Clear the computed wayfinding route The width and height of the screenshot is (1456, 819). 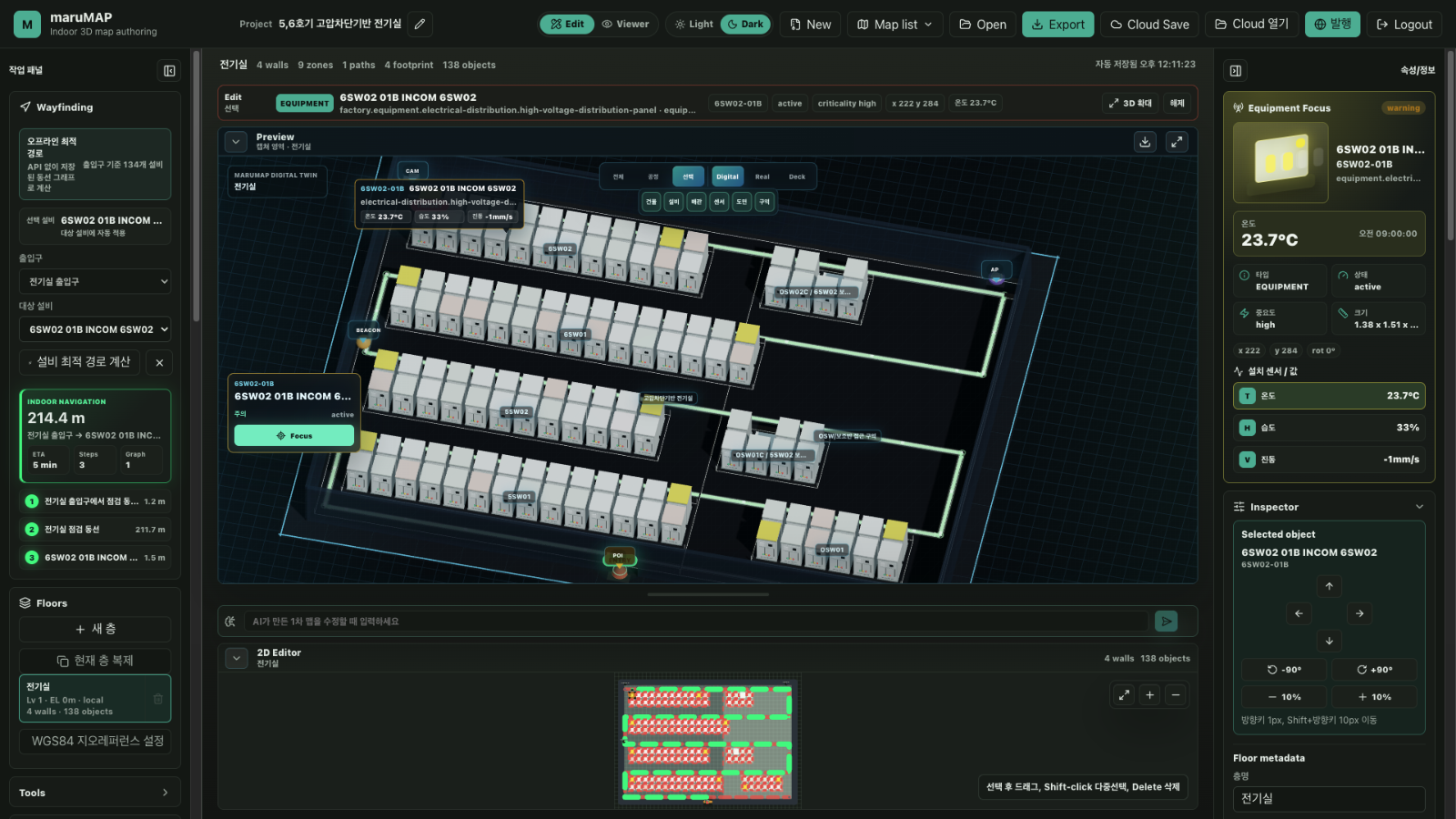pyautogui.click(x=159, y=362)
